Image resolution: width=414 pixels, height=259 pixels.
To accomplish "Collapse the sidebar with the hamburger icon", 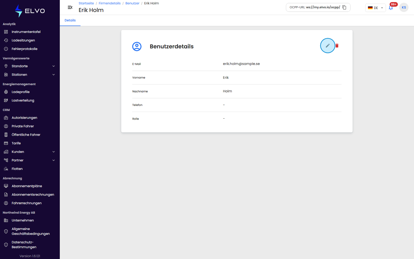I will [70, 8].
